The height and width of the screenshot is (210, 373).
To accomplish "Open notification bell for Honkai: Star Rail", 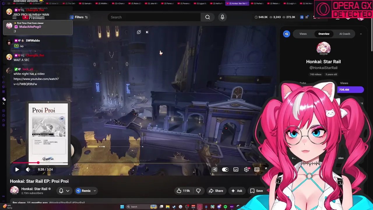I will [61, 191].
